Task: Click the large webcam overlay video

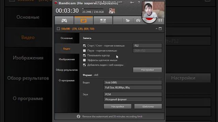Action: point(153,10)
